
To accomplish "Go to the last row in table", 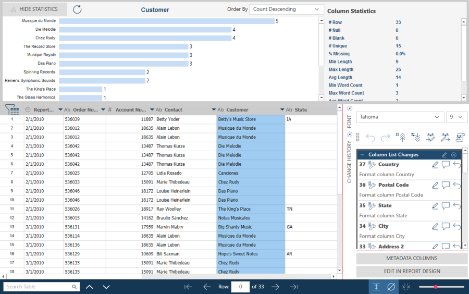I will pos(294,287).
